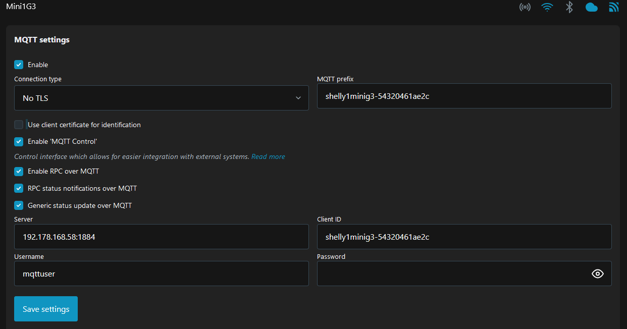Uncheck the Enable MQTT checkbox
The image size is (627, 329).
[x=19, y=65]
